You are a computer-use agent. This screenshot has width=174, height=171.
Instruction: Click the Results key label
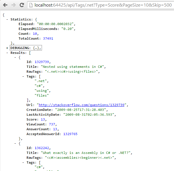point(18,53)
